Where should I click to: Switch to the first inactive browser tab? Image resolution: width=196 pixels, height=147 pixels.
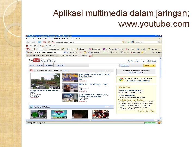pyautogui.click(x=42, y=56)
